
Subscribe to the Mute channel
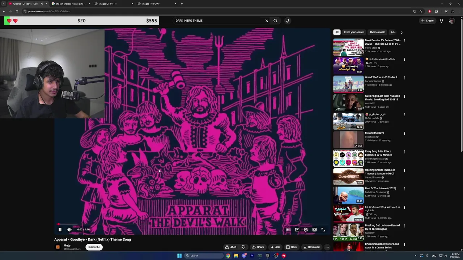click(94, 247)
